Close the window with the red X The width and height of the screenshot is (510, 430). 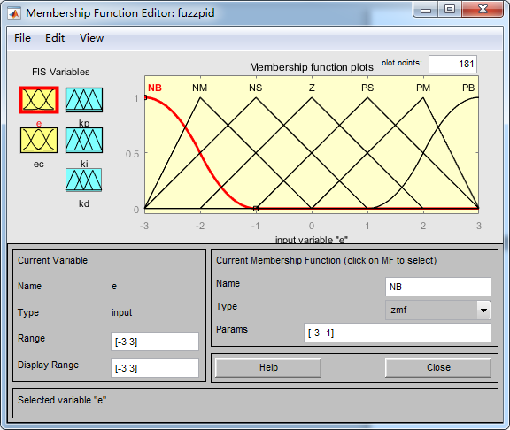(483, 10)
